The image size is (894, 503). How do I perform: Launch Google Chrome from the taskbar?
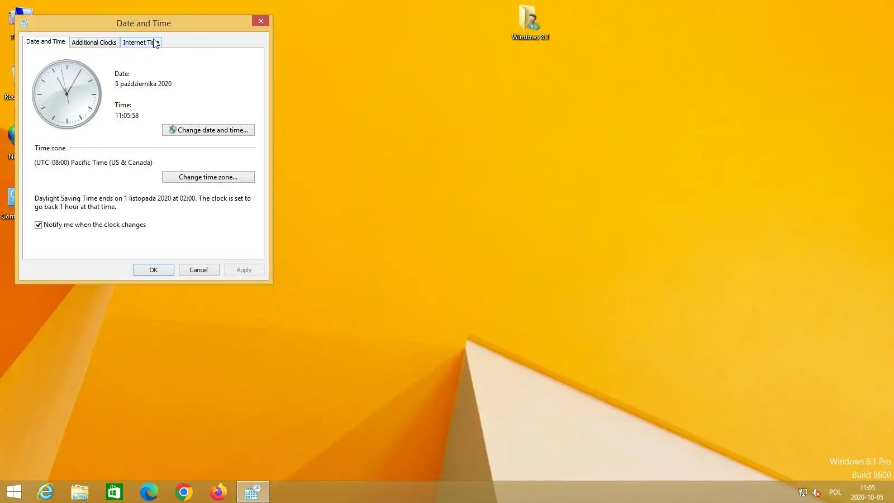tap(184, 492)
